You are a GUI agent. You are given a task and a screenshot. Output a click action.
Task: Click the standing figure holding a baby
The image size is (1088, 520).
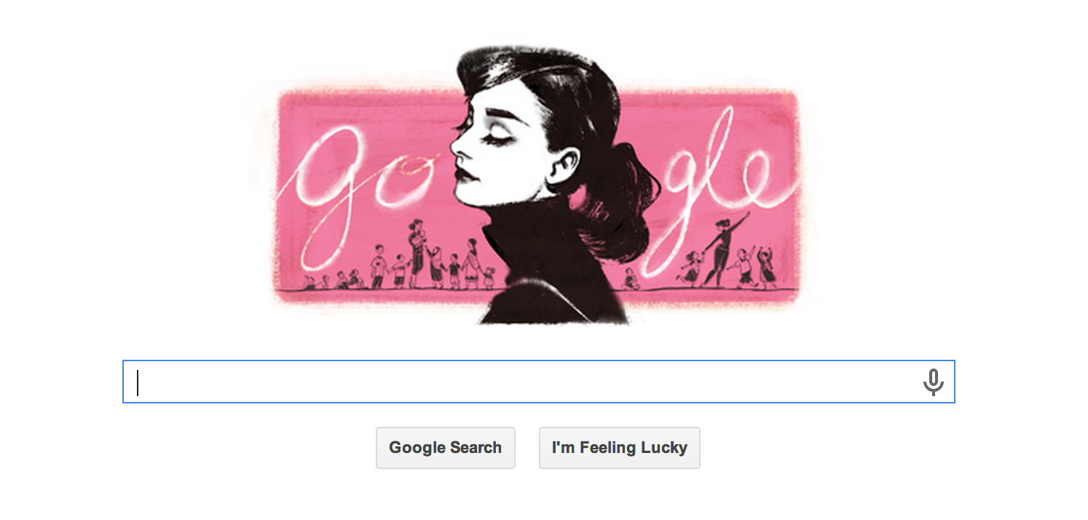coord(417,251)
